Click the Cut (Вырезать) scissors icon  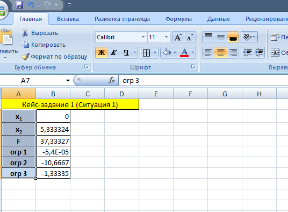click(x=25, y=33)
